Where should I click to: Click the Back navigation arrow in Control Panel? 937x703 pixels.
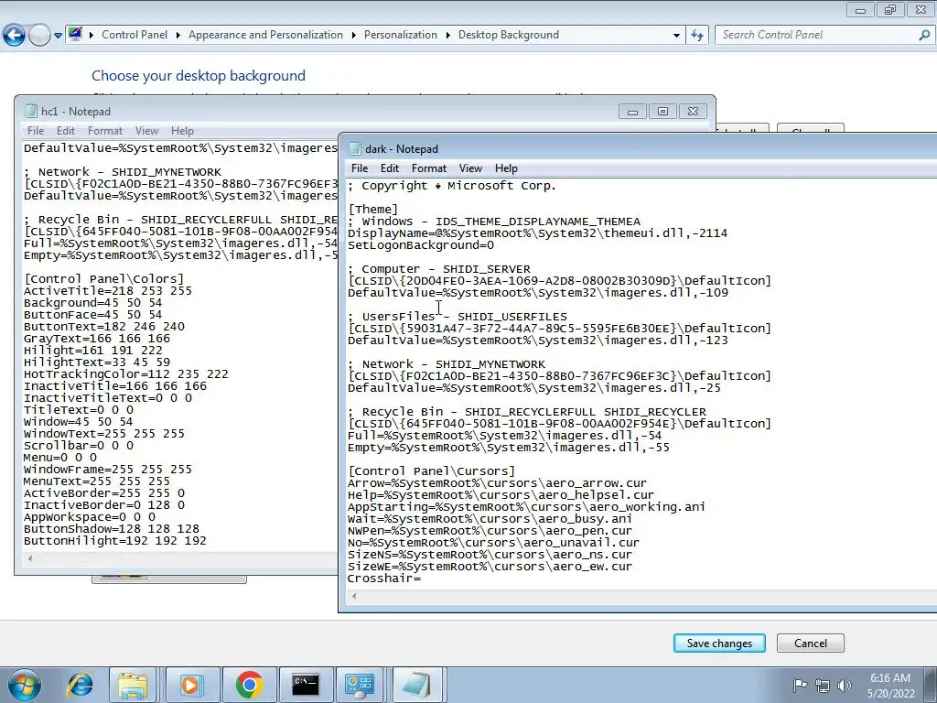(15, 36)
